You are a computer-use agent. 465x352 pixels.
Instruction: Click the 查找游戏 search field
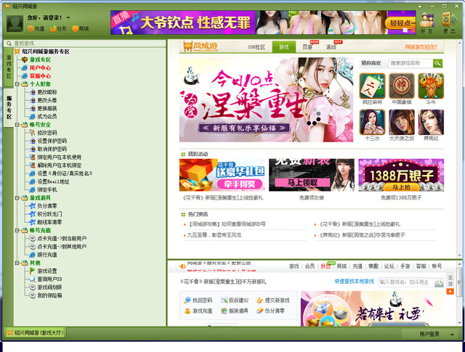coord(85,44)
